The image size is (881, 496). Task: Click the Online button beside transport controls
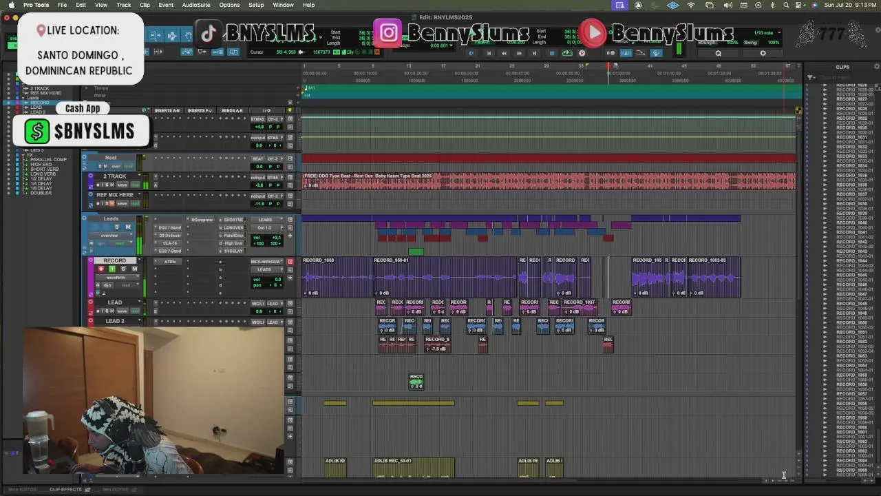471,53
